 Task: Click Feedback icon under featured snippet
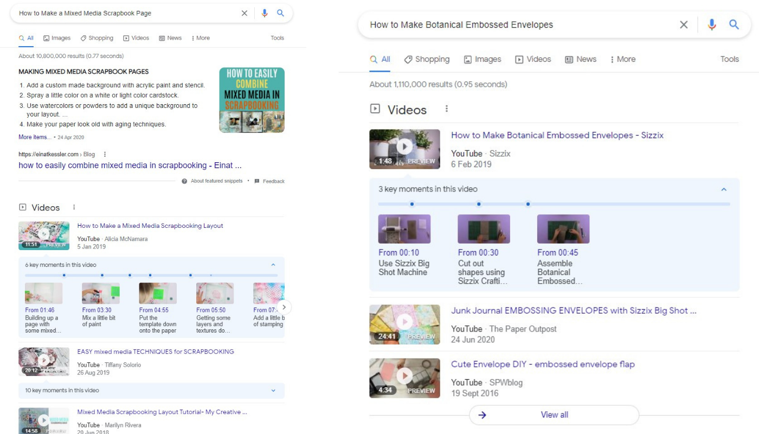tap(257, 181)
